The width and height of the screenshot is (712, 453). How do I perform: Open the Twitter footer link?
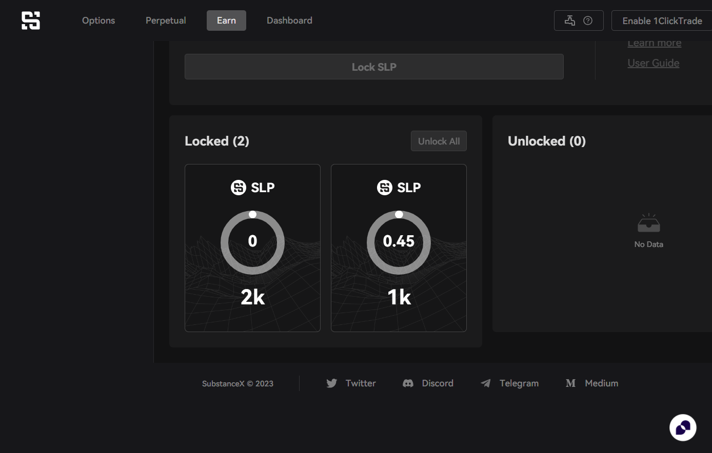pos(351,383)
